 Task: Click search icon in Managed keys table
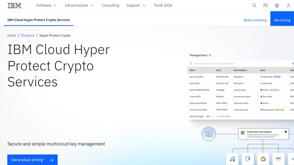pos(191,64)
